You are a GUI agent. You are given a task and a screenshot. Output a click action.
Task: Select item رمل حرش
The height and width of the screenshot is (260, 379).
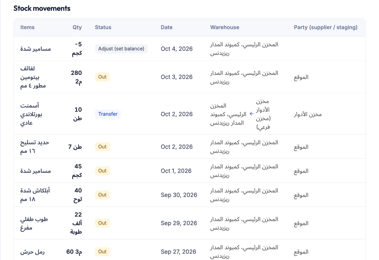33,252
